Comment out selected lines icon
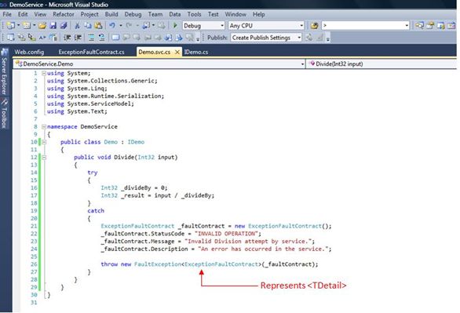This screenshot has width=460, height=313. click(91, 38)
